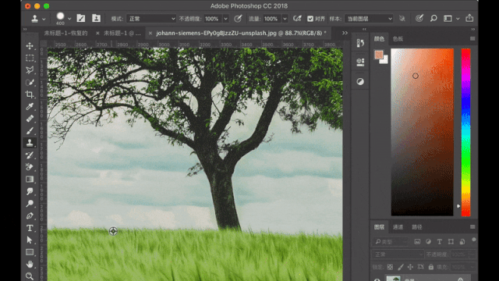The width and height of the screenshot is (499, 281).
Task: Select the Clone Stamp tool in toolbar
Action: tap(30, 143)
